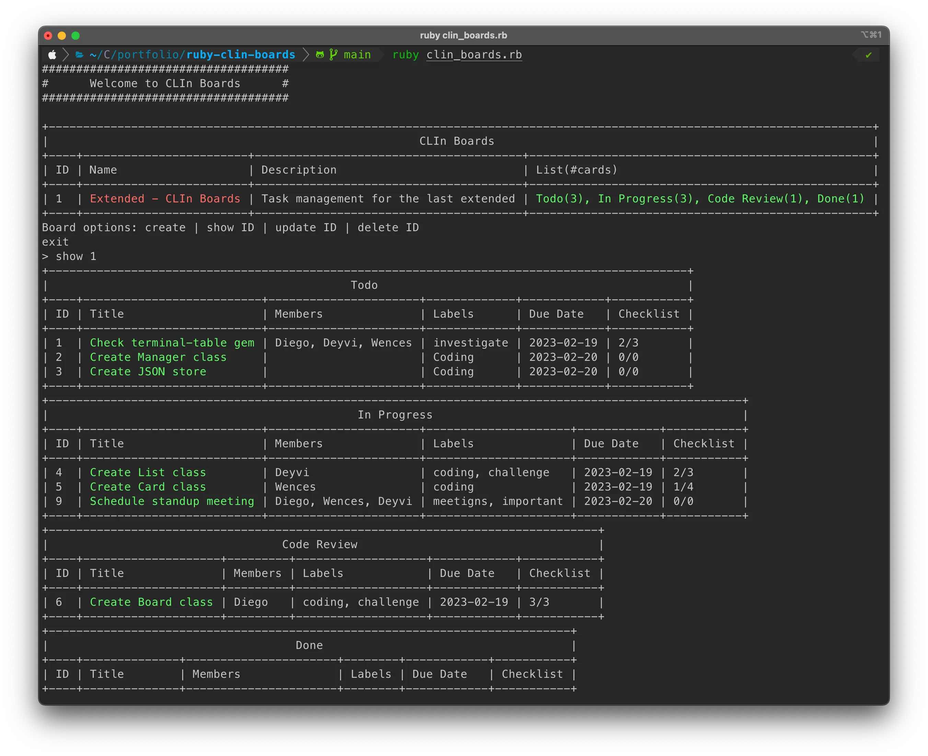Click the GitHub octocat icon in the prompt

(x=320, y=55)
